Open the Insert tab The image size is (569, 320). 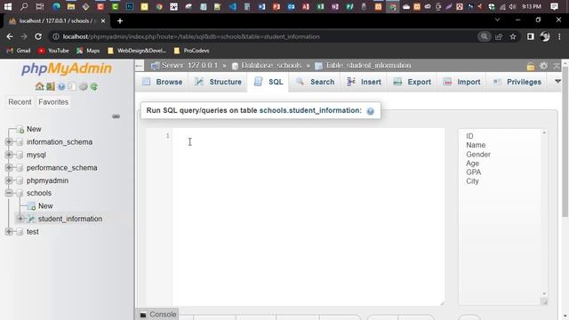tap(364, 82)
